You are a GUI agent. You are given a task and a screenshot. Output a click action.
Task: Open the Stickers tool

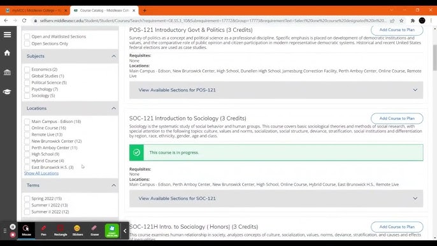tap(78, 230)
